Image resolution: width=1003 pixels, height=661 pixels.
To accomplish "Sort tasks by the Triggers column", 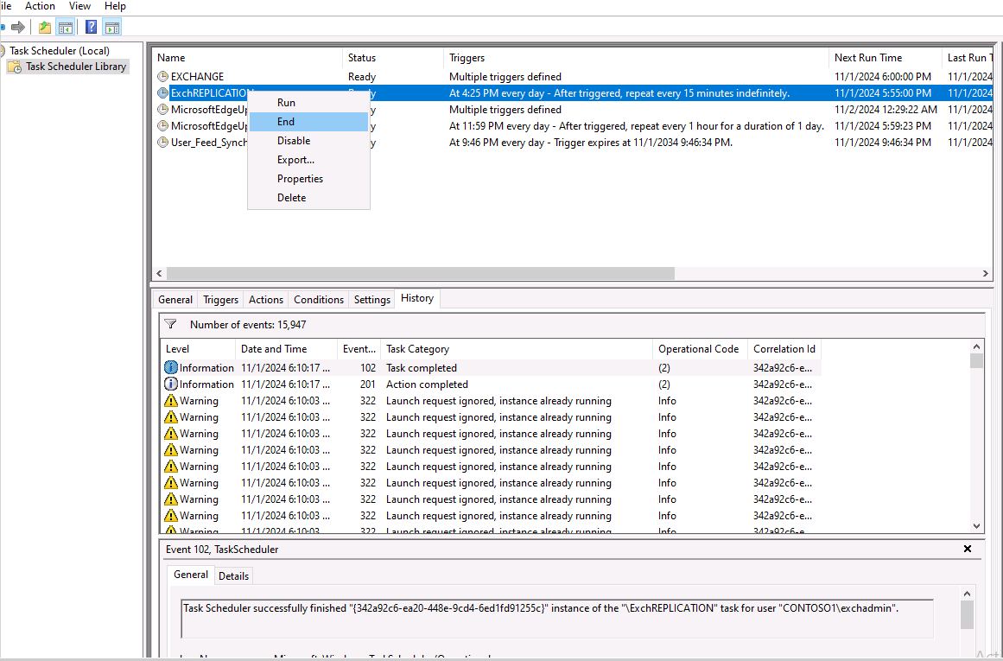I will tap(636, 58).
